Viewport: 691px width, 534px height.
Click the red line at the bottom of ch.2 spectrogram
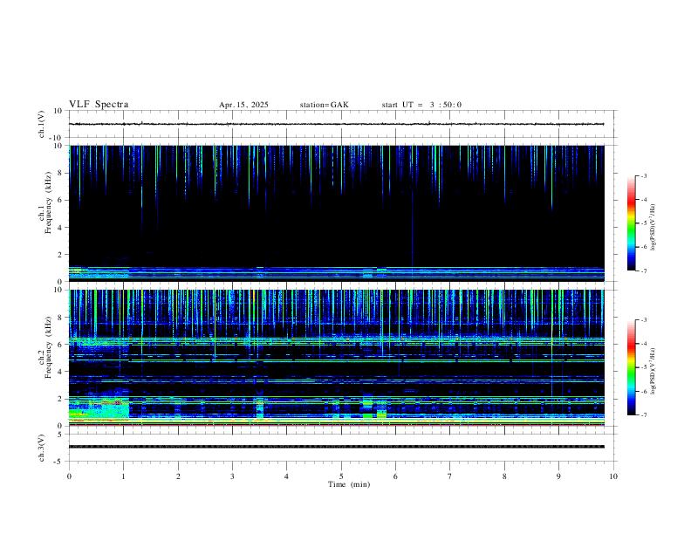point(336,425)
